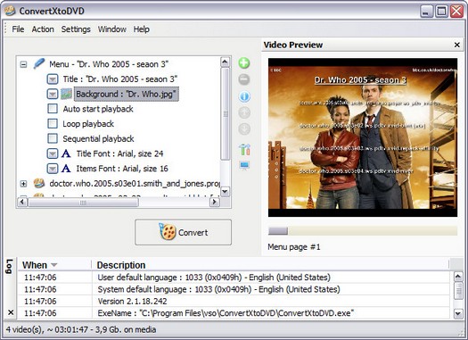
Task: Open the Action menu
Action: tap(43, 29)
